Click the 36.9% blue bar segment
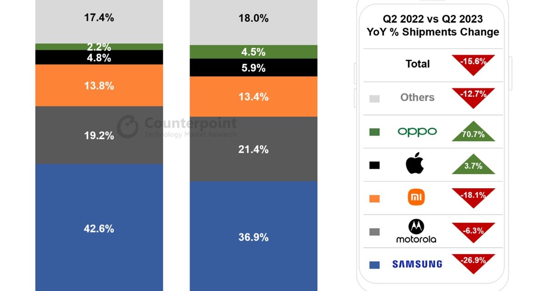Viewport: 546px width, 291px height. (x=253, y=236)
